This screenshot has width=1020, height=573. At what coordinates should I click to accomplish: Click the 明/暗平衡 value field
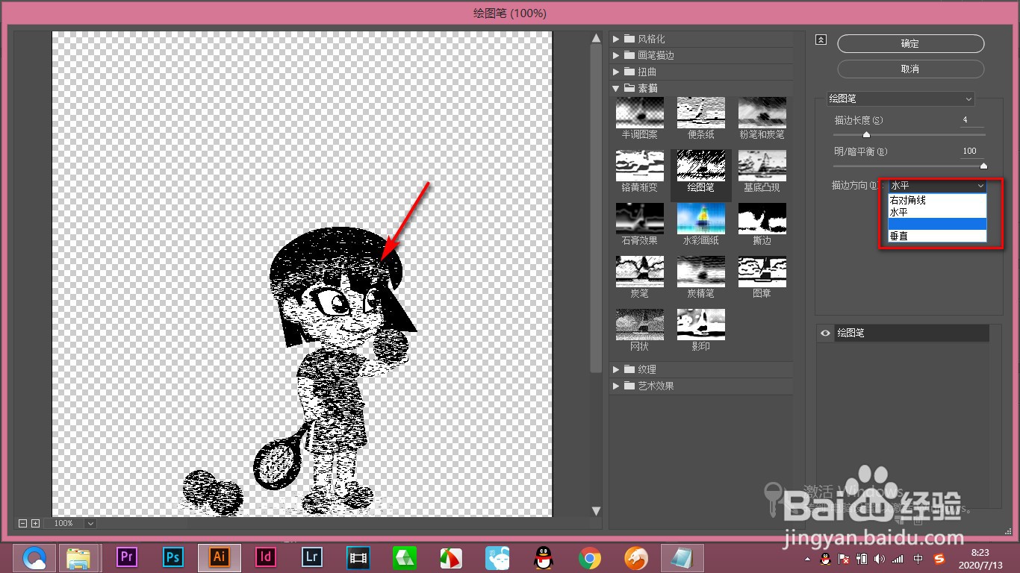(x=972, y=151)
